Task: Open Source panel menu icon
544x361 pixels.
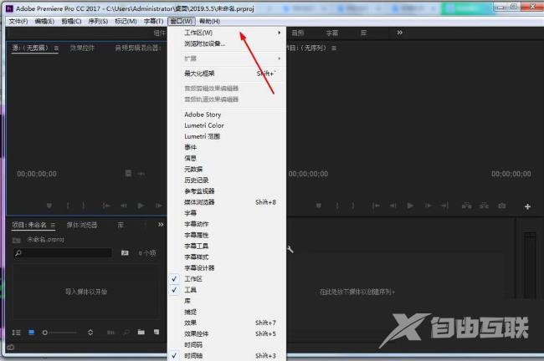Action: (56, 48)
